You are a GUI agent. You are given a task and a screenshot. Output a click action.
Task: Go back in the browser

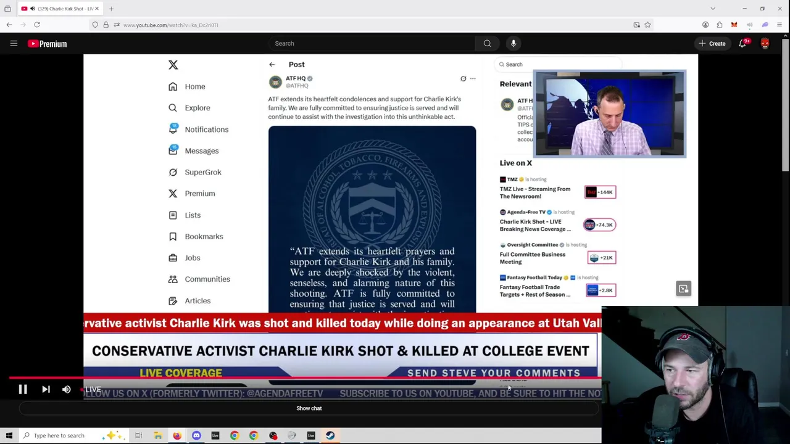[x=9, y=25]
